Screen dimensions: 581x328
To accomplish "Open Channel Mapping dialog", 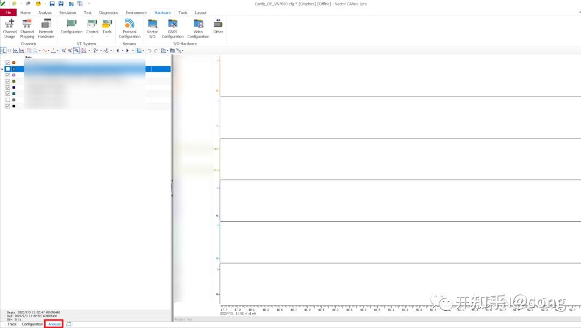I will (x=27, y=28).
